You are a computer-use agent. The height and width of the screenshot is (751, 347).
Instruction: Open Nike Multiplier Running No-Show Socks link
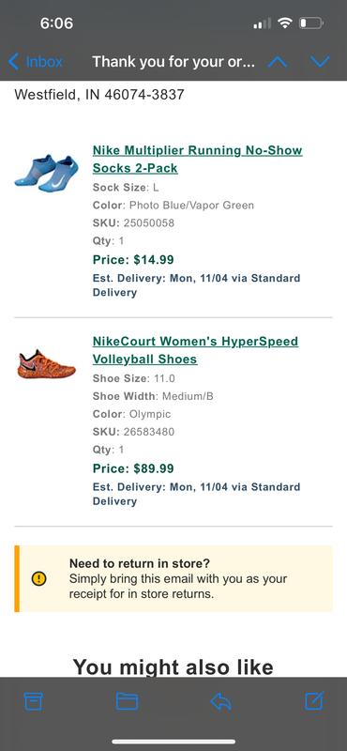(x=197, y=159)
